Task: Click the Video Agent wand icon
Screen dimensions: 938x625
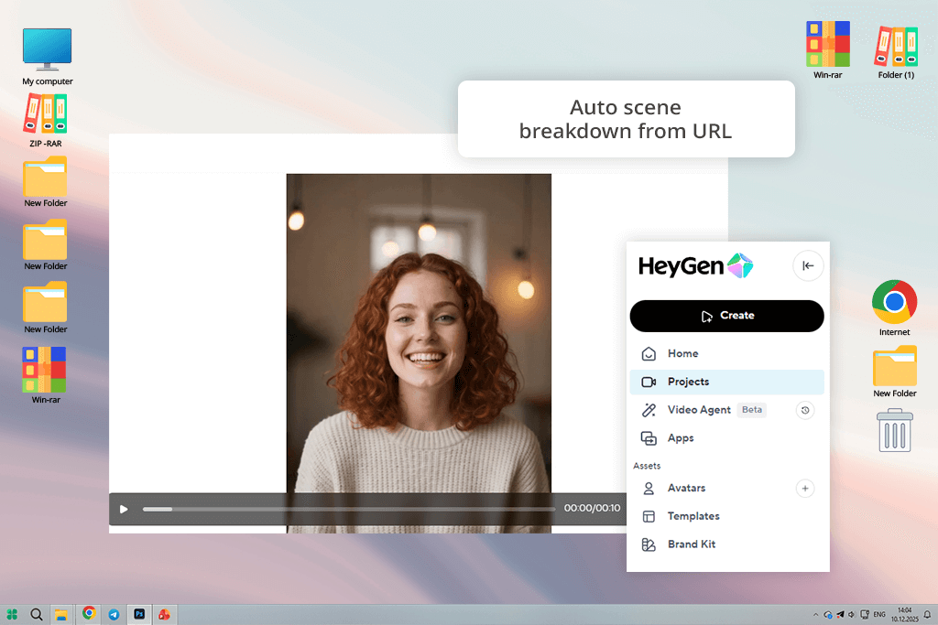Action: pos(649,410)
